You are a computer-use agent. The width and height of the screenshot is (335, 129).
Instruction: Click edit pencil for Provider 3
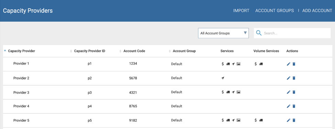pyautogui.click(x=289, y=92)
